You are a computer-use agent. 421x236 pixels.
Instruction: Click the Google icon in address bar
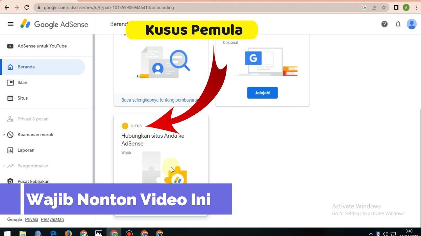click(x=364, y=7)
